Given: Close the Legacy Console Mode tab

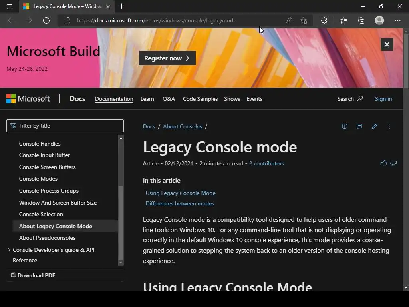Looking at the screenshot, I should point(108,6).
